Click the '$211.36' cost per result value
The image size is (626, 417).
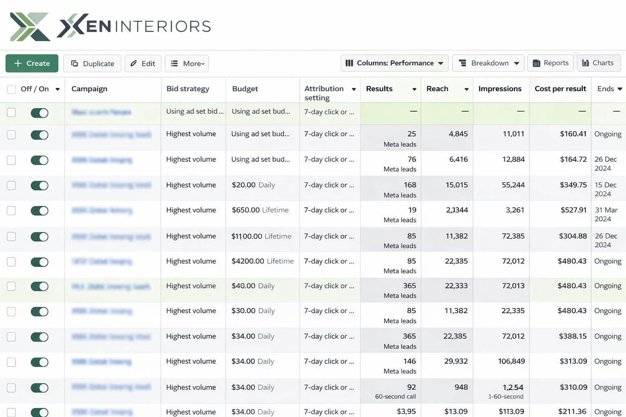pos(572,412)
